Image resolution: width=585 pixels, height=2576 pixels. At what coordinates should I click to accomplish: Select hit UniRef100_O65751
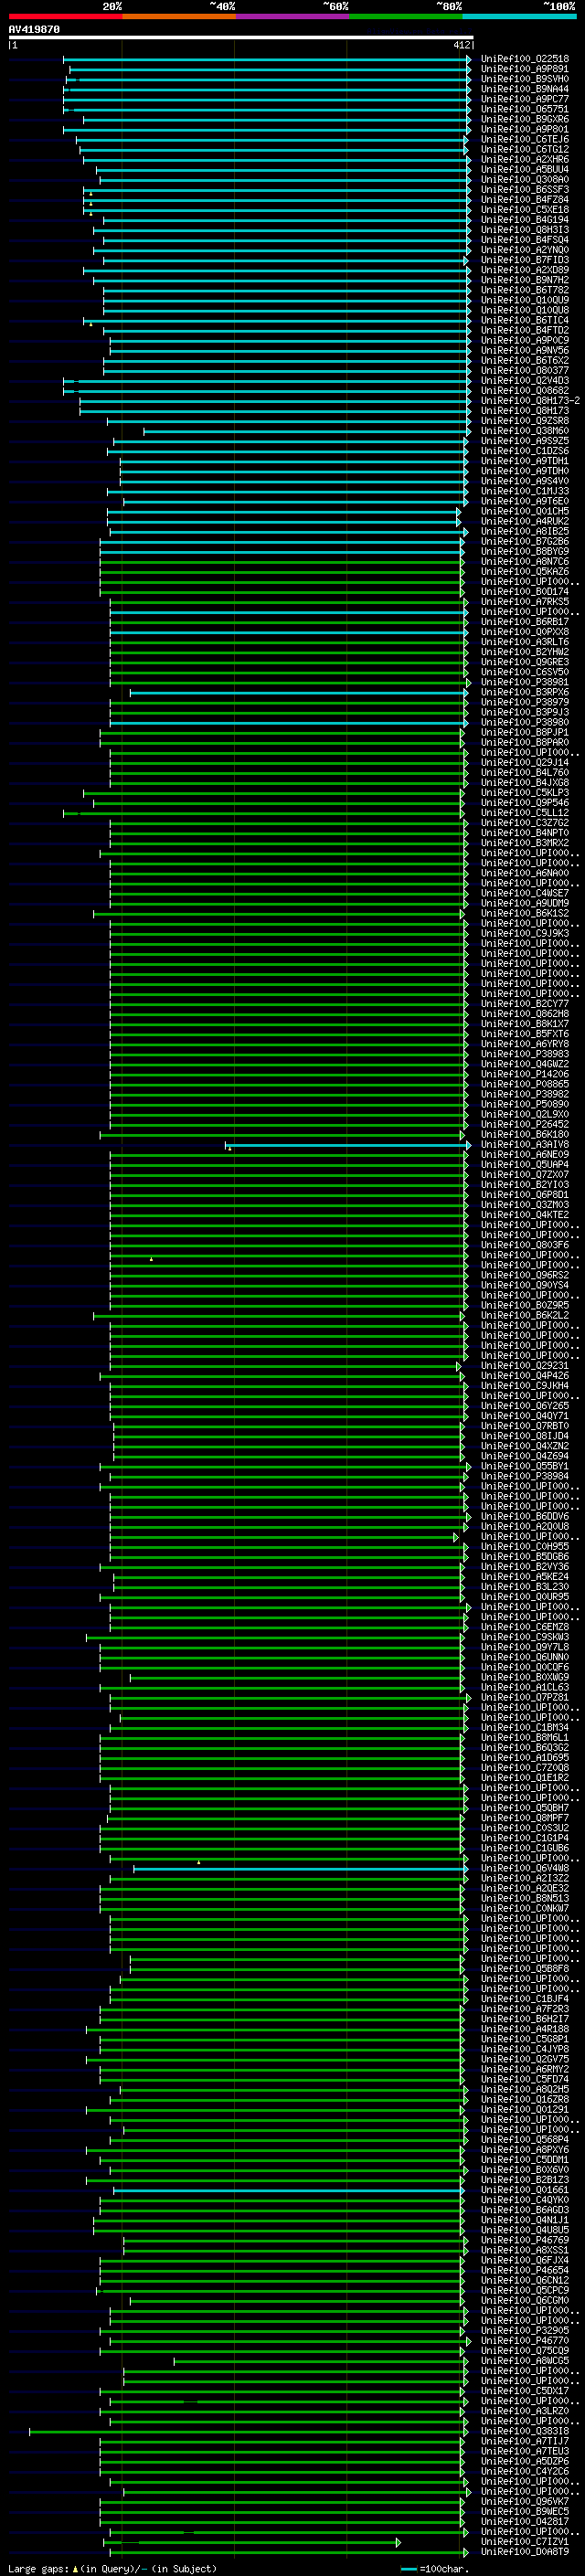pyautogui.click(x=525, y=109)
